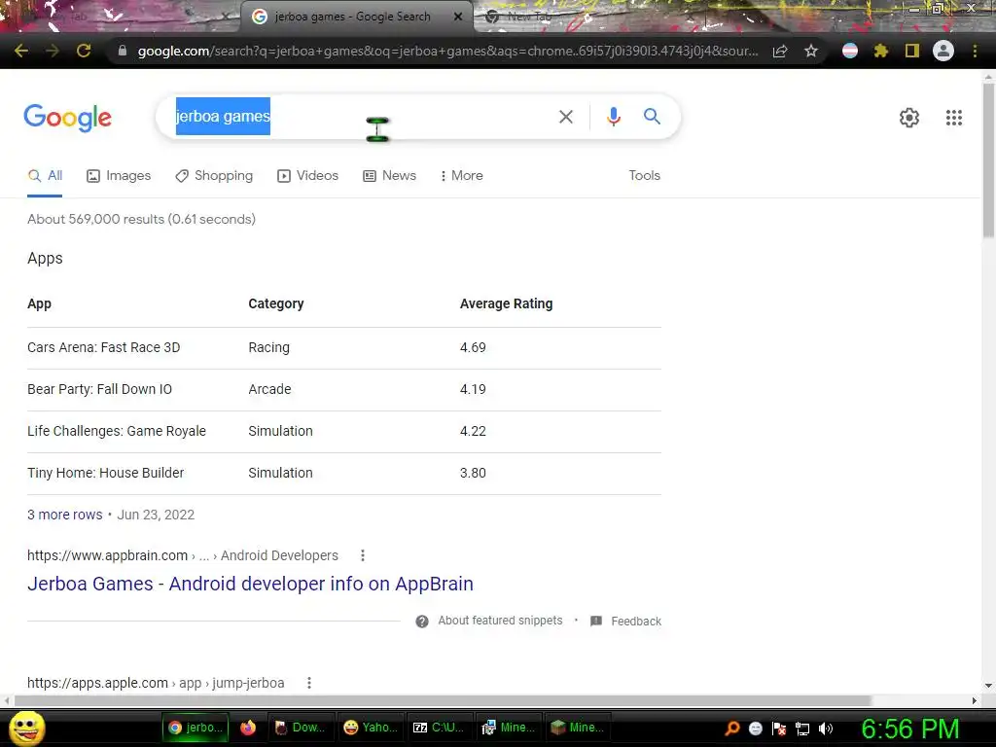Viewport: 996px width, 747px height.
Task: Submit search with magnifier button
Action: click(x=652, y=117)
